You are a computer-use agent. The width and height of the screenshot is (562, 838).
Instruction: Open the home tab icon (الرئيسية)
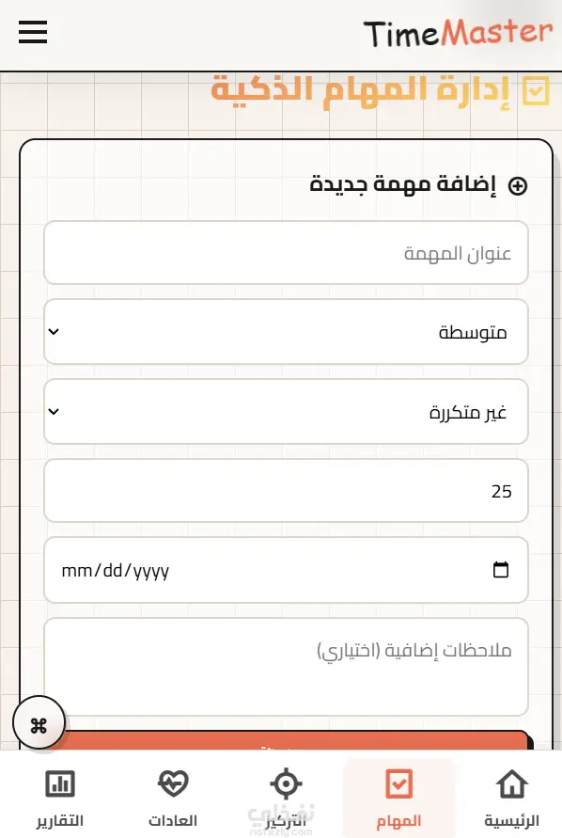click(512, 784)
